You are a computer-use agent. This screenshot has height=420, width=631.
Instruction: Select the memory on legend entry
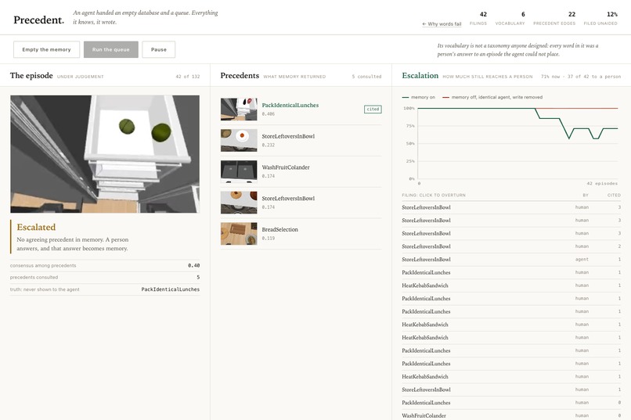pyautogui.click(x=419, y=97)
